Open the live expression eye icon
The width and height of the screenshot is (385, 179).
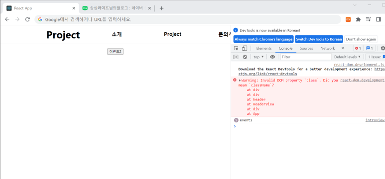[x=272, y=57]
